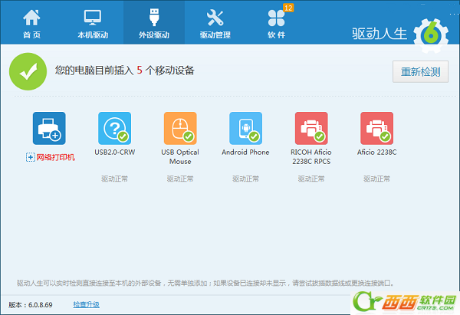Select the USB2.0-CRW device icon

115,128
